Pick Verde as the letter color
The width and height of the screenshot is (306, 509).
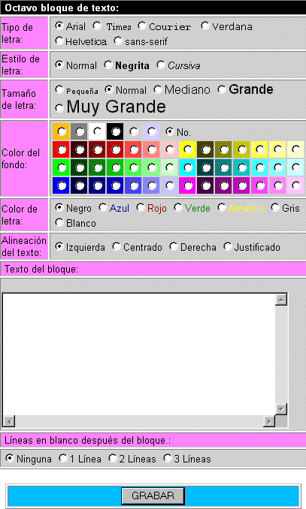tap(178, 206)
